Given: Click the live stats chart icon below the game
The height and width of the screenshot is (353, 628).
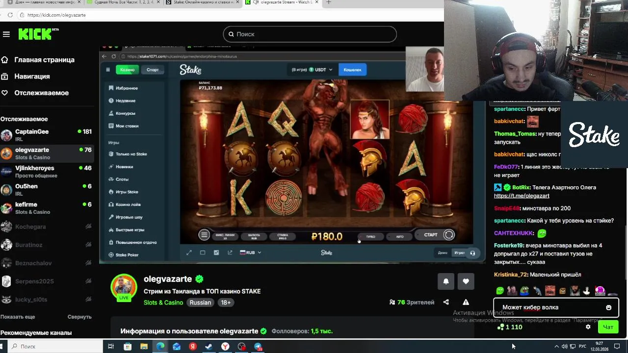Looking at the screenshot, I should pyautogui.click(x=216, y=252).
